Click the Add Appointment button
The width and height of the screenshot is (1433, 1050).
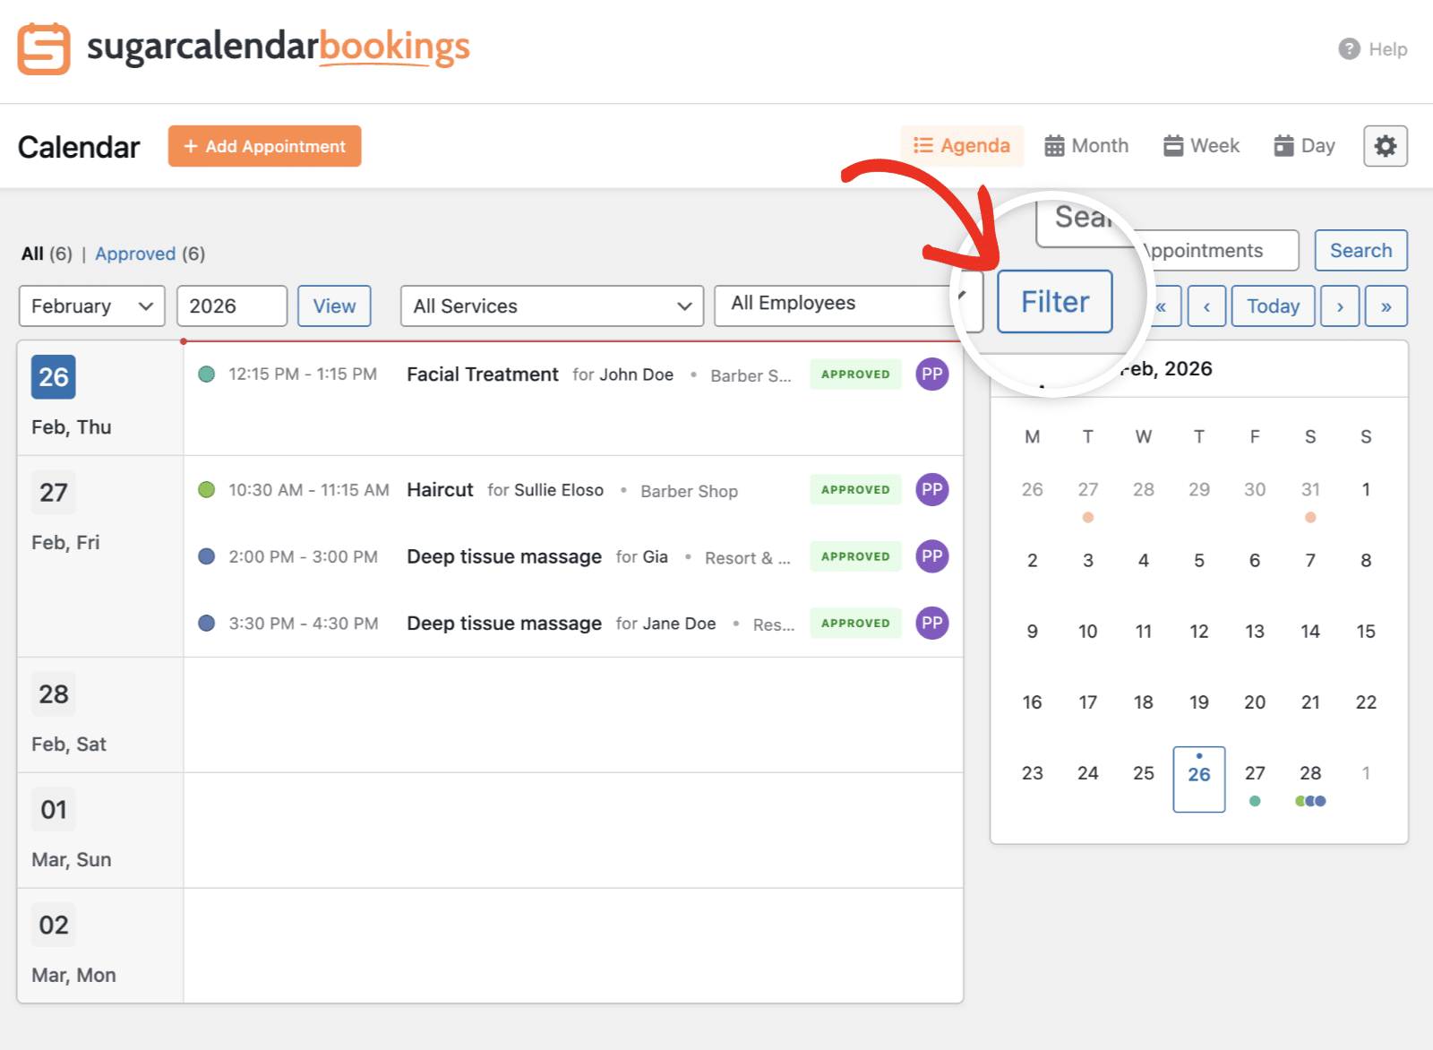point(264,145)
